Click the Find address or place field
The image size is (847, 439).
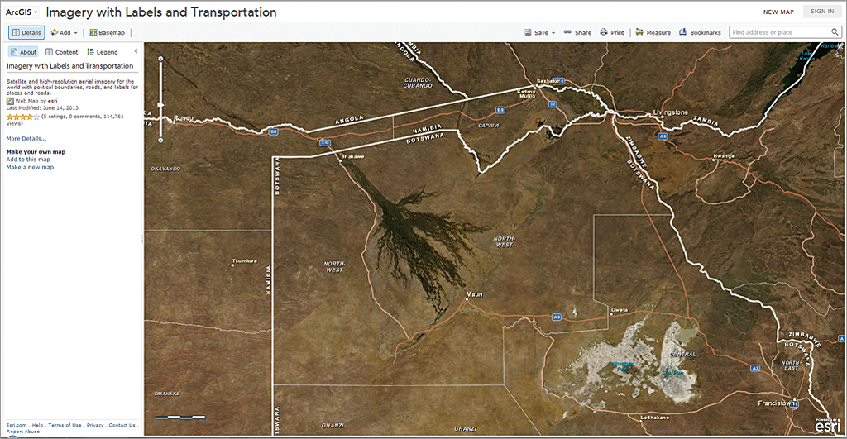(780, 32)
